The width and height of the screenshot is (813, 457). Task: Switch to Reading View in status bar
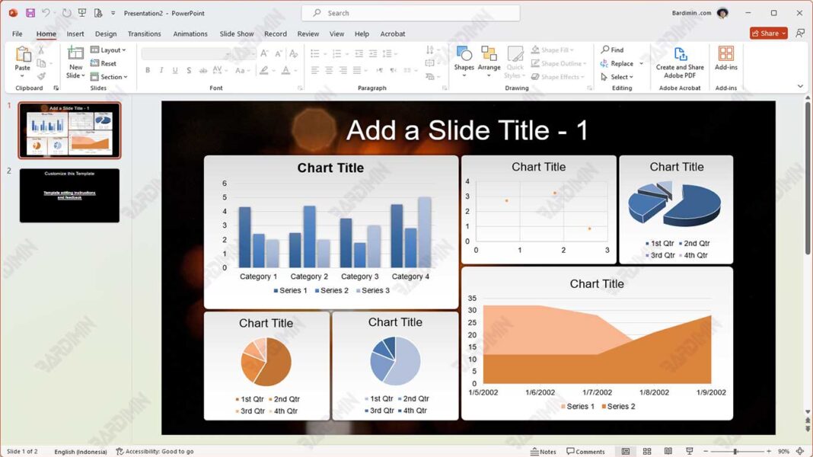[668, 449]
